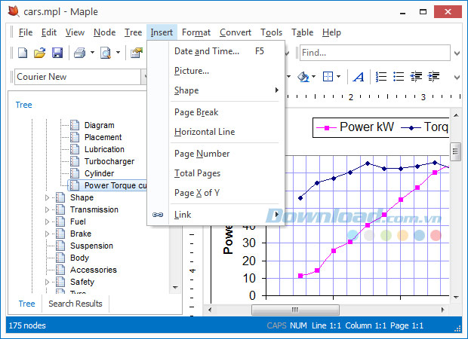Select the Suspension tree node
Screen dimensions: 468x339
(x=91, y=246)
